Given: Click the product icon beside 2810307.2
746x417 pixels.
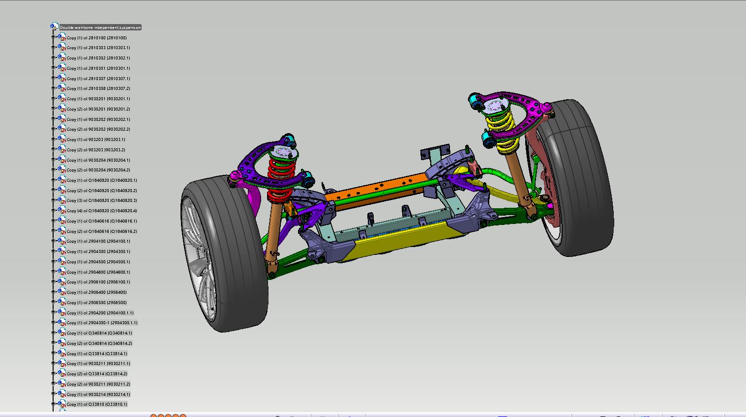Looking at the screenshot, I should [62, 88].
